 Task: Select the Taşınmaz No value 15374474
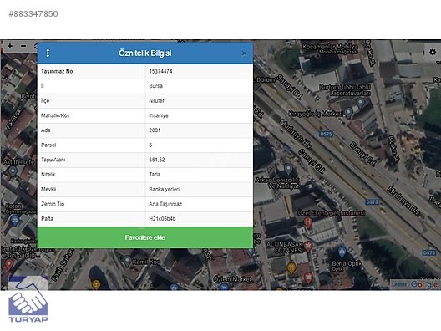click(160, 71)
